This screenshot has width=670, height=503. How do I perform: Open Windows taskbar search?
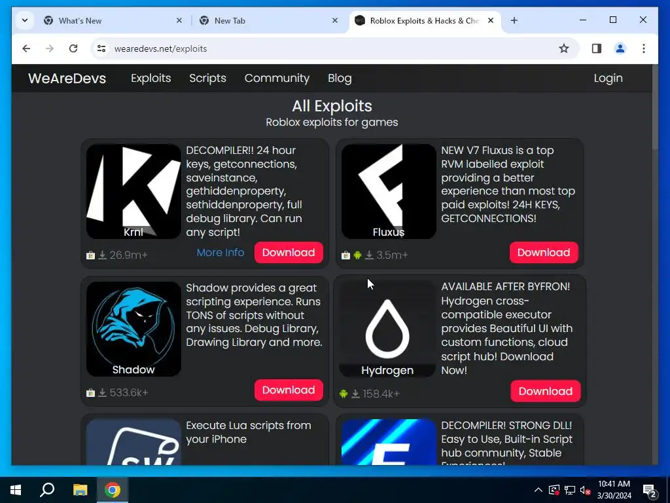click(x=47, y=490)
